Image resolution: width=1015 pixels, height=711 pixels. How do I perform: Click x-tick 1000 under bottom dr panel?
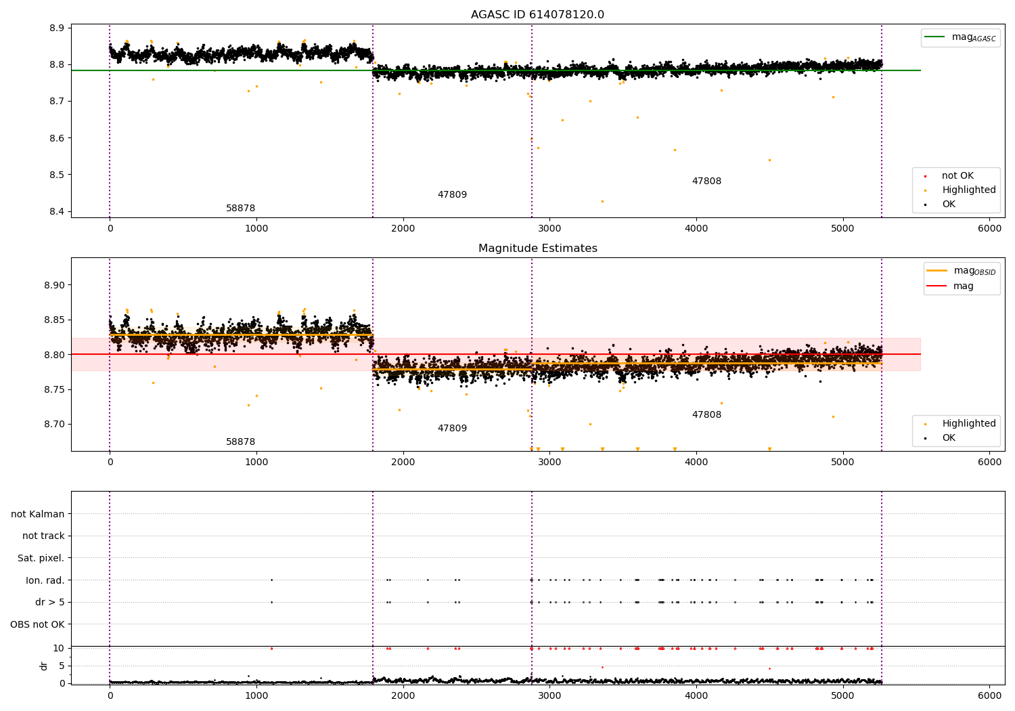(256, 696)
